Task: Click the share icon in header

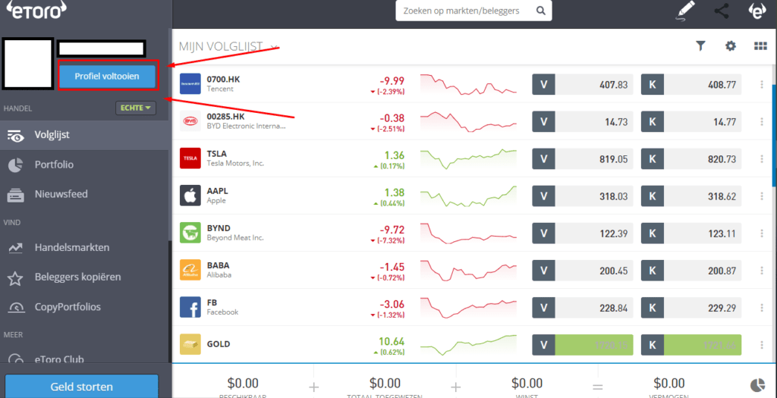Action: (x=721, y=11)
